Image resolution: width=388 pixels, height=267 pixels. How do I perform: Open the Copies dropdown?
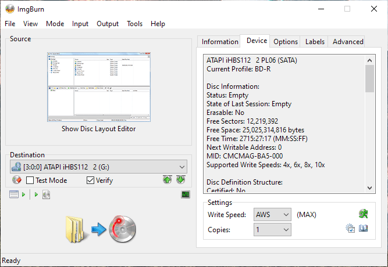coord(272,230)
